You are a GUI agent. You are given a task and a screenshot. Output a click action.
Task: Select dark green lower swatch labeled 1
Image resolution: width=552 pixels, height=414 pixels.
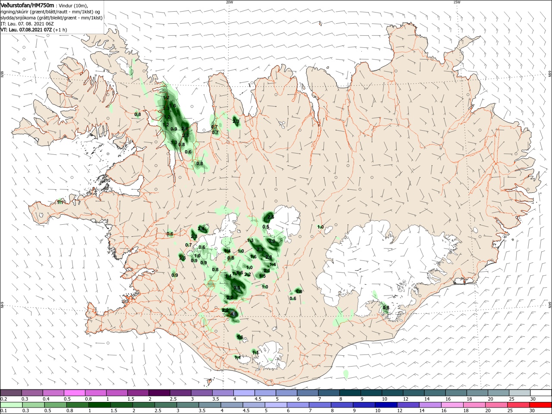click(99, 405)
